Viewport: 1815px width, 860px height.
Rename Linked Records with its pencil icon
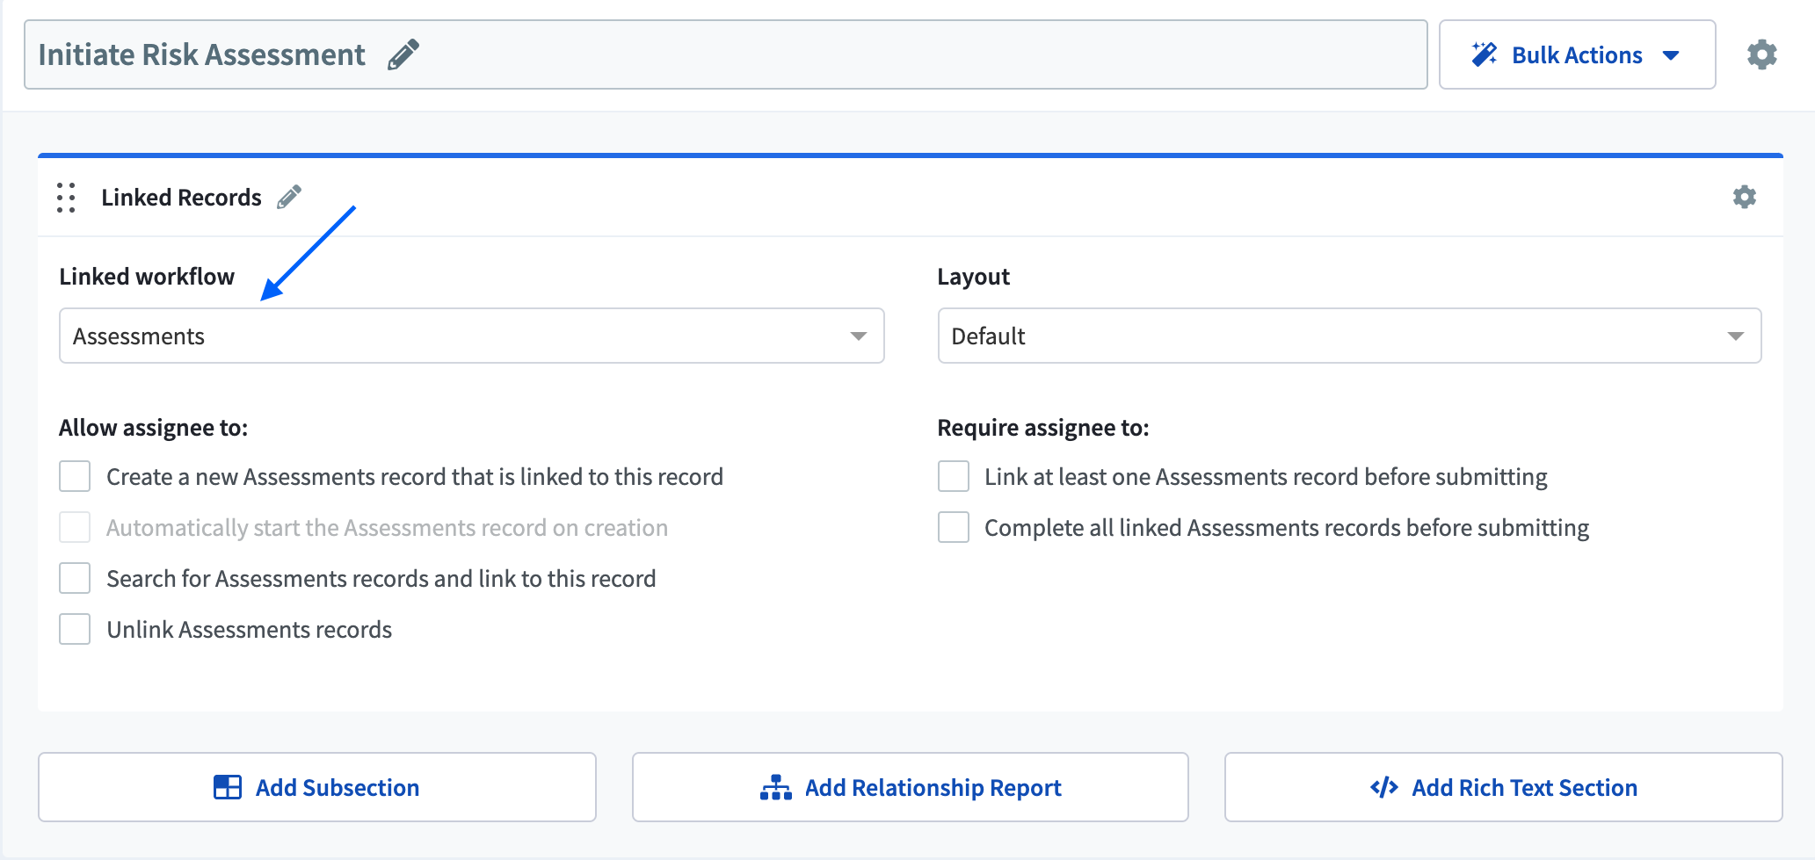point(289,197)
